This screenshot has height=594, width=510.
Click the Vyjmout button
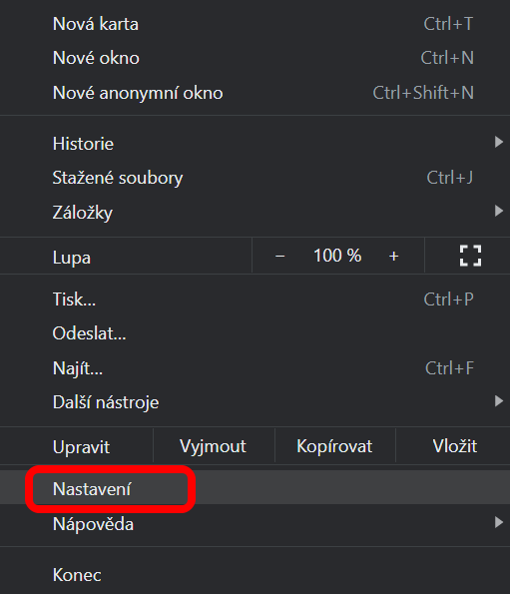tap(214, 446)
